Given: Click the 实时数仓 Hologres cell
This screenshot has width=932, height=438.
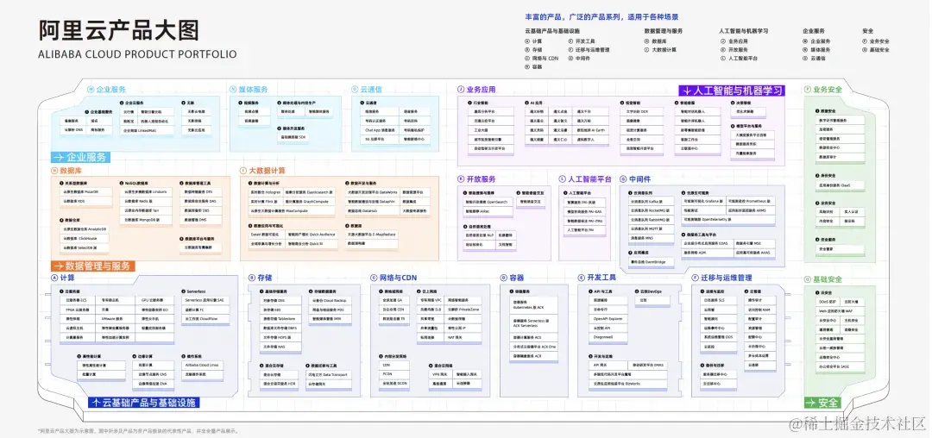Looking at the screenshot, I should [265, 192].
